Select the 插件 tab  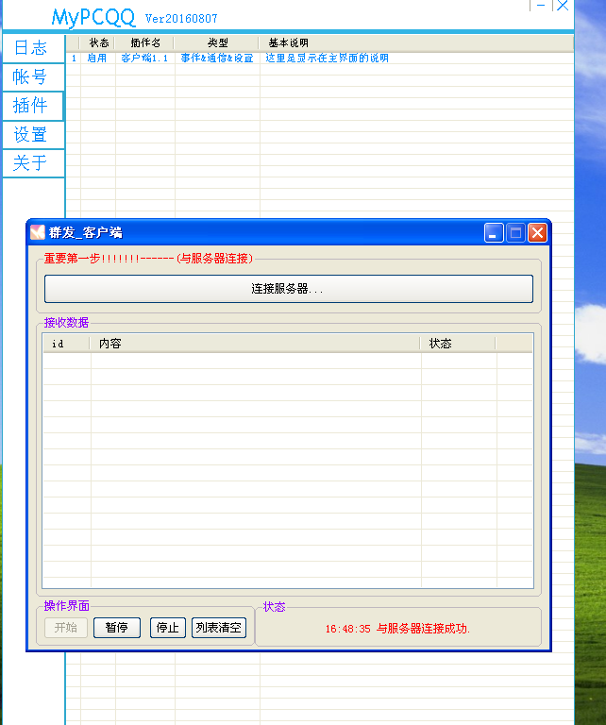tap(31, 106)
